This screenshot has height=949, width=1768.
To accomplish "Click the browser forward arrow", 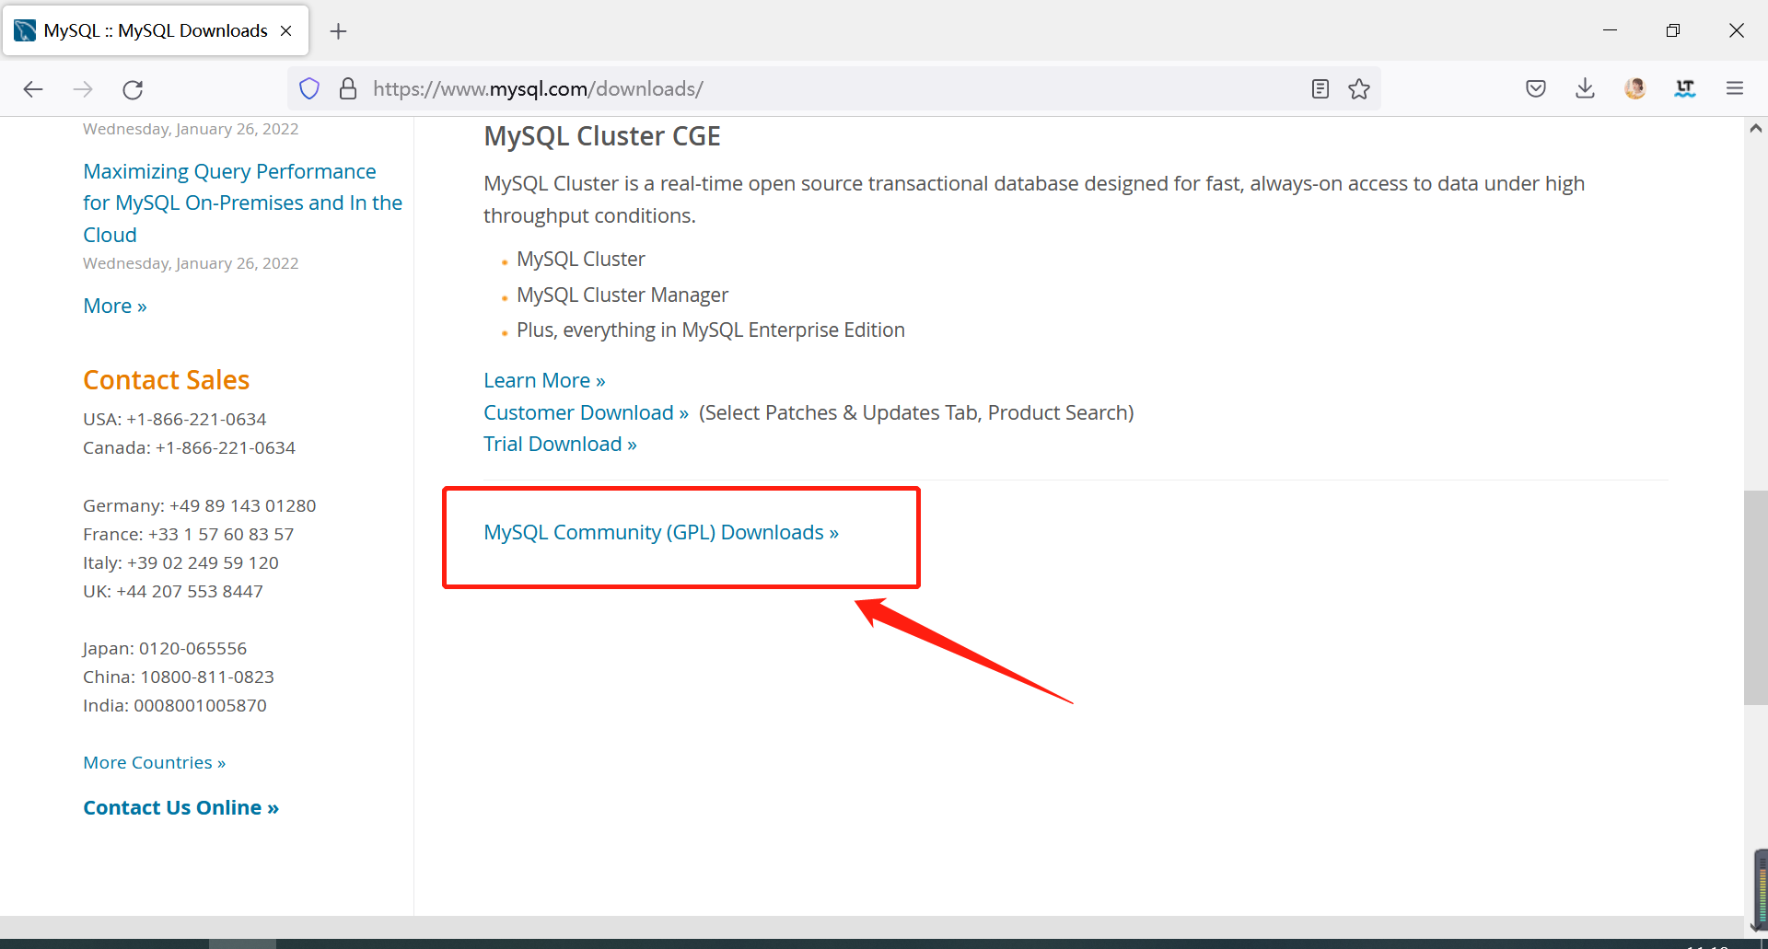I will click(83, 89).
